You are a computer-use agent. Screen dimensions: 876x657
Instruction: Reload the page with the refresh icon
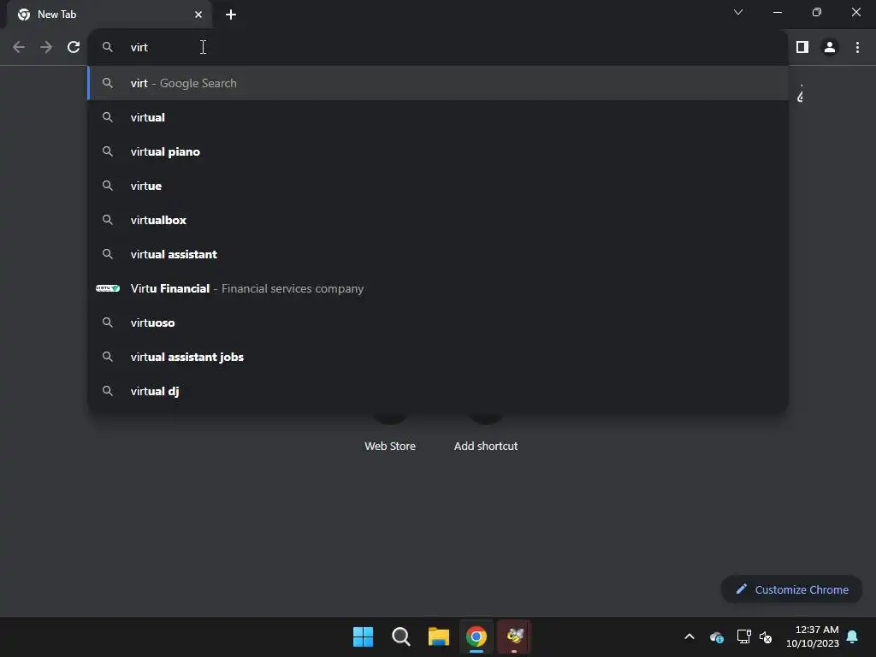tap(74, 47)
